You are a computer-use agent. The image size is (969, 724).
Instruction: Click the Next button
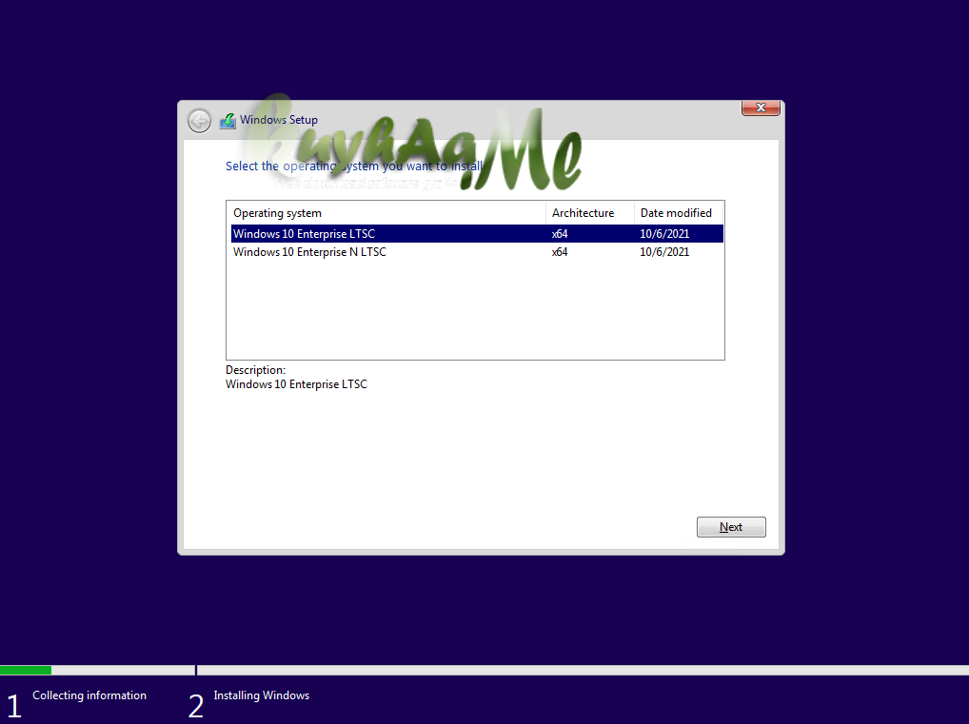(731, 527)
